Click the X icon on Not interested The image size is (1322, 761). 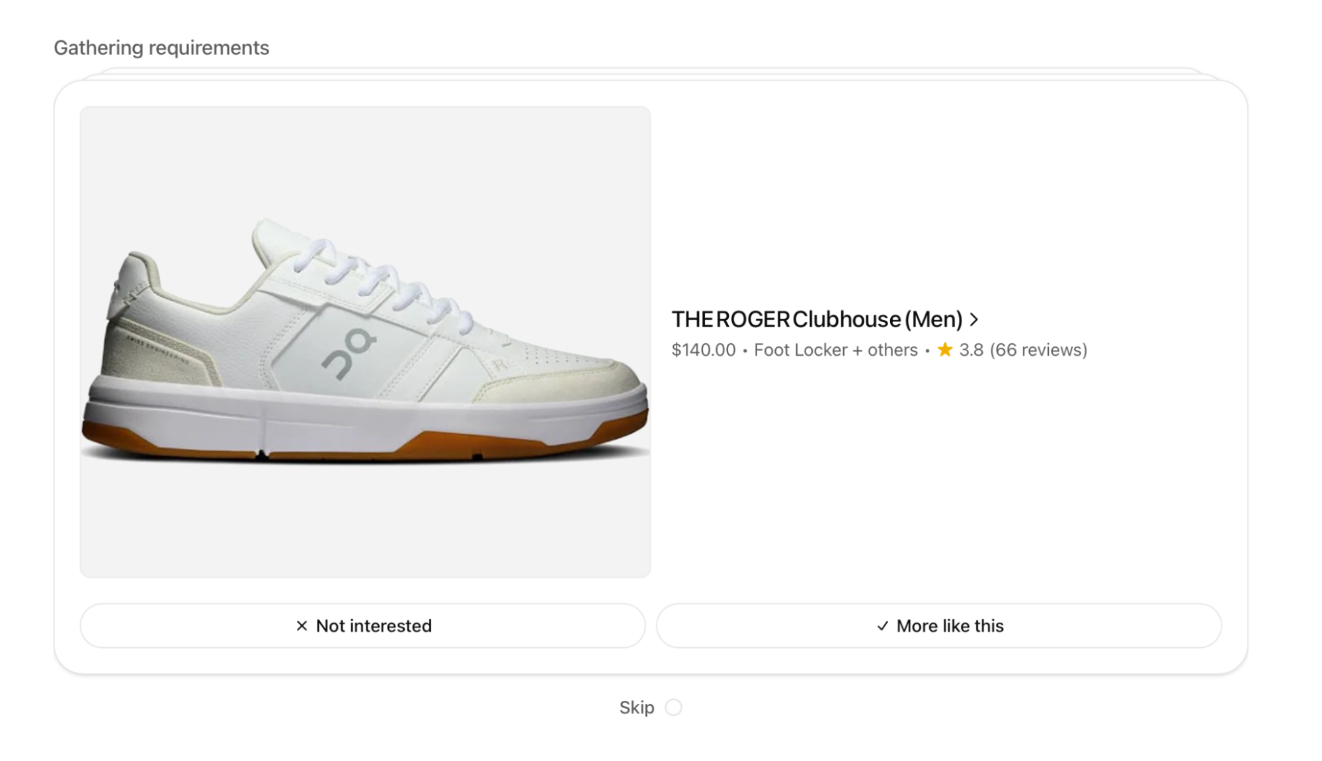click(303, 625)
